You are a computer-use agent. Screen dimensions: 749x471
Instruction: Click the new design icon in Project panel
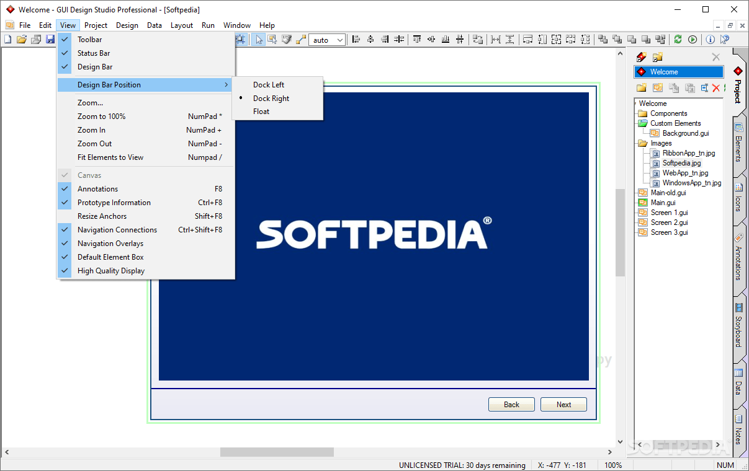[x=657, y=87]
